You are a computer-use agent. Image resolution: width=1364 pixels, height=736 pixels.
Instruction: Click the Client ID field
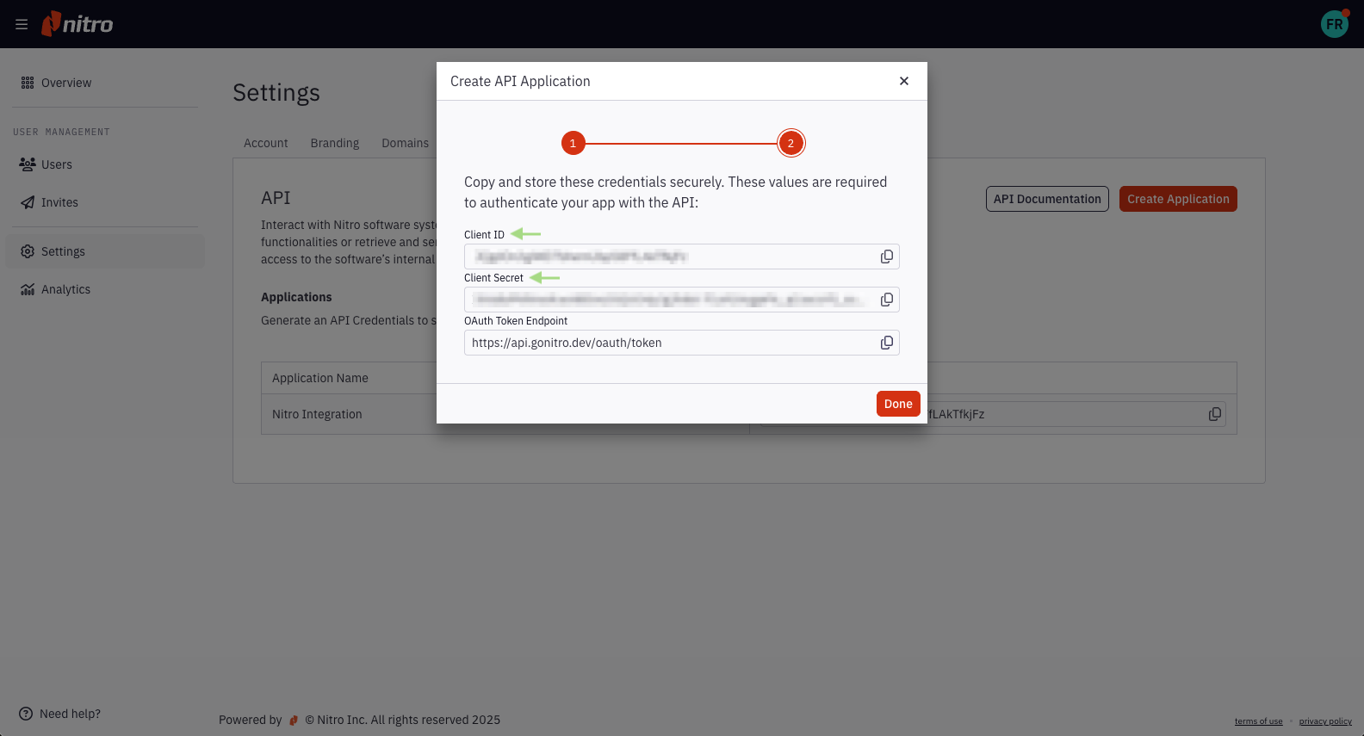tap(682, 257)
